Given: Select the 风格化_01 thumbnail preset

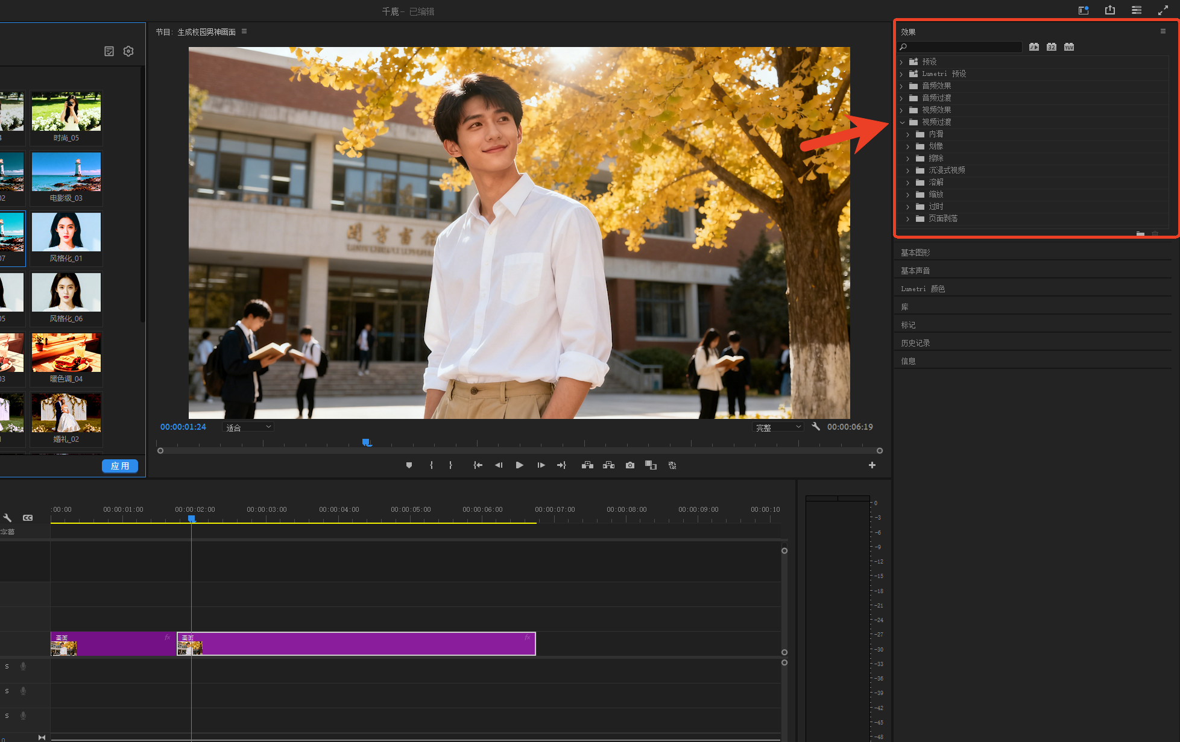Looking at the screenshot, I should click(x=66, y=233).
